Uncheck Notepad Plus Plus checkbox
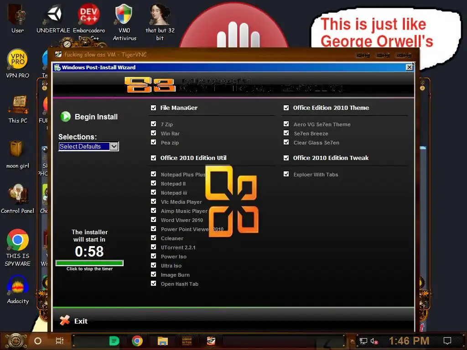 (x=153, y=174)
